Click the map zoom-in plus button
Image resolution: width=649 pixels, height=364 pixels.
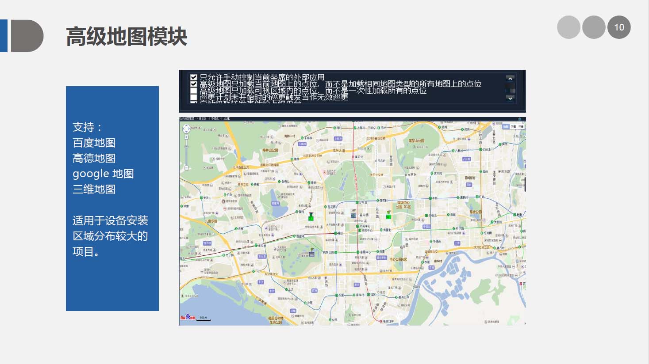(186, 138)
